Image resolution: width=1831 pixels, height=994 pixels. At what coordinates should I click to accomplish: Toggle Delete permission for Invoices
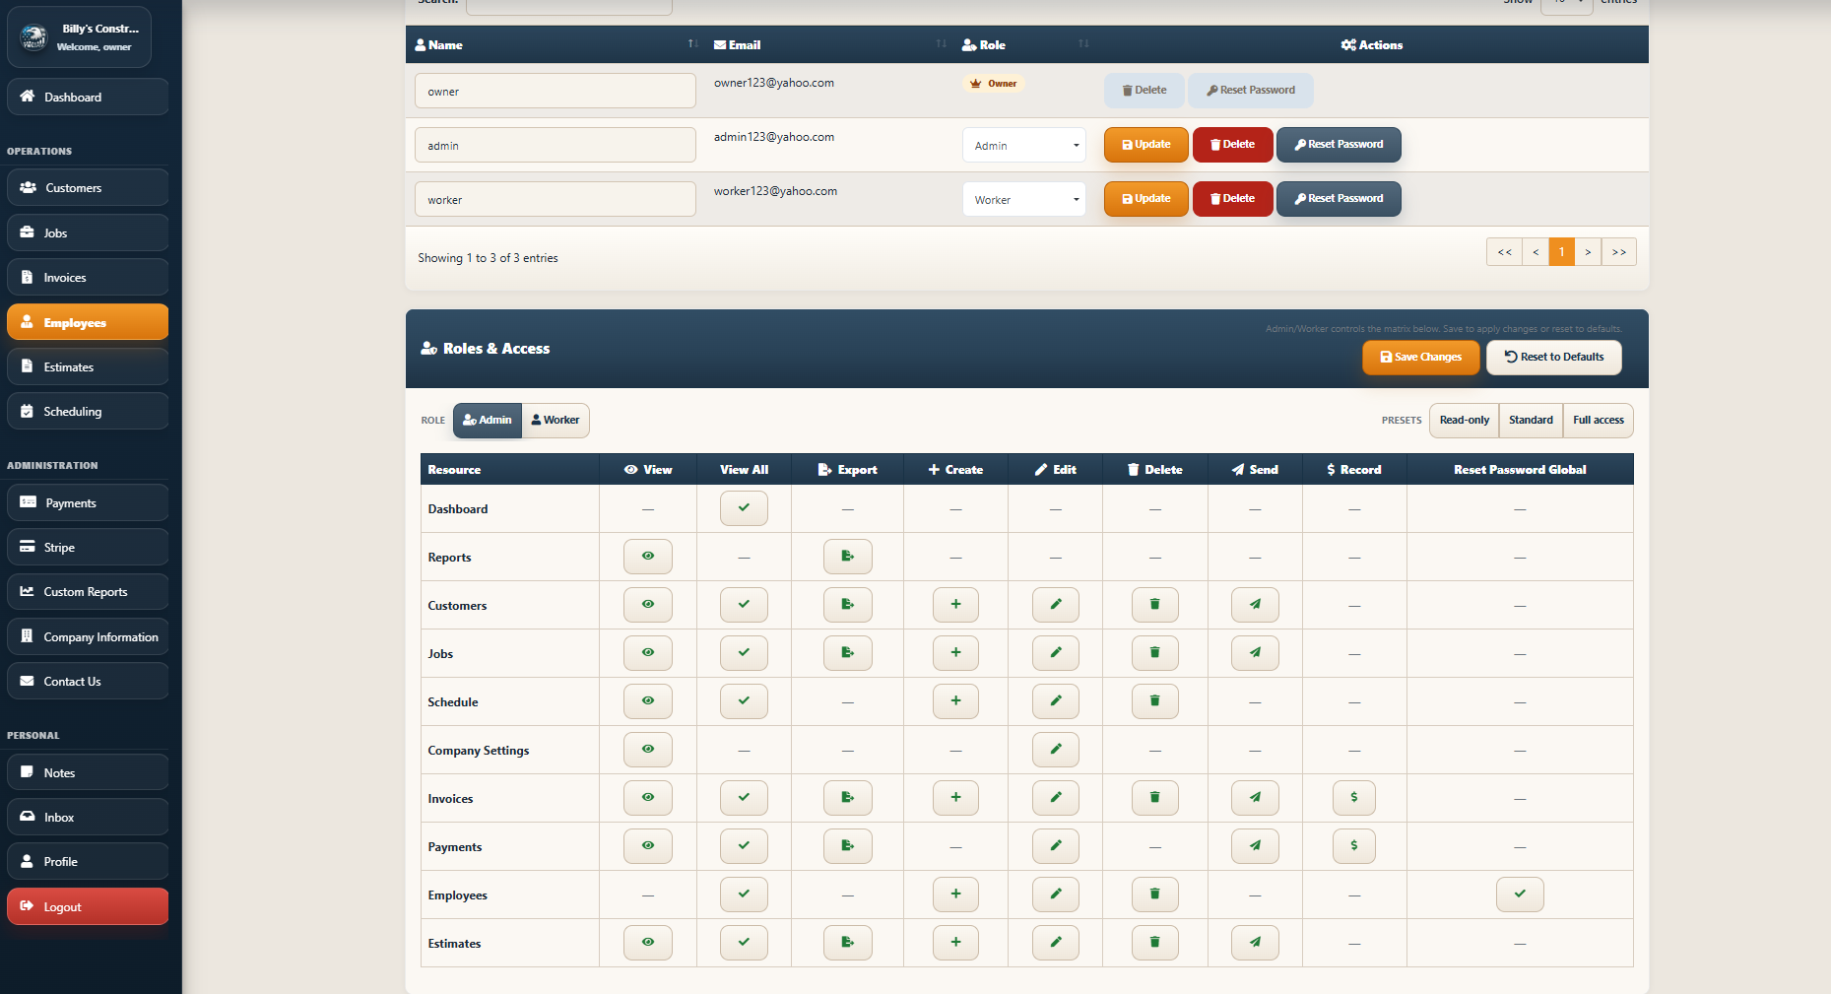point(1154,797)
